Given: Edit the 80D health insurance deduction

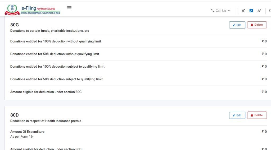Looking at the screenshot, I should point(237,115).
